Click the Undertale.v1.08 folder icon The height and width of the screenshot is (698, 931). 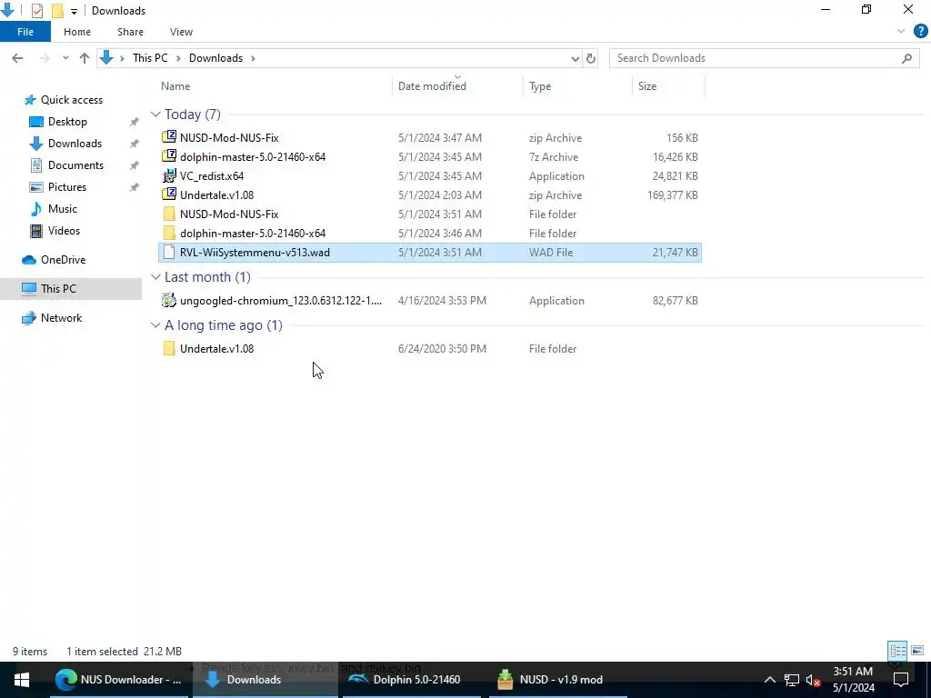pos(169,348)
